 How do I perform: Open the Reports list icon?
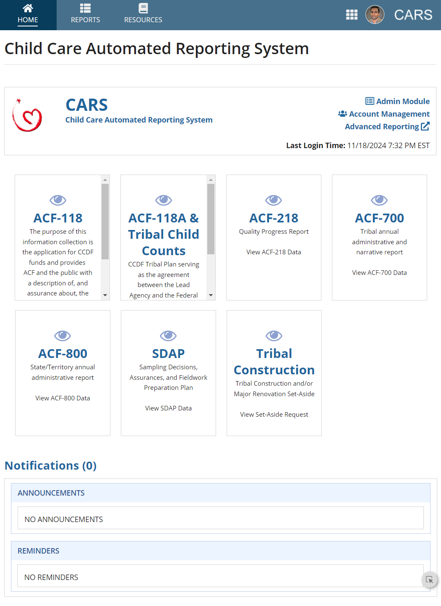(x=85, y=8)
